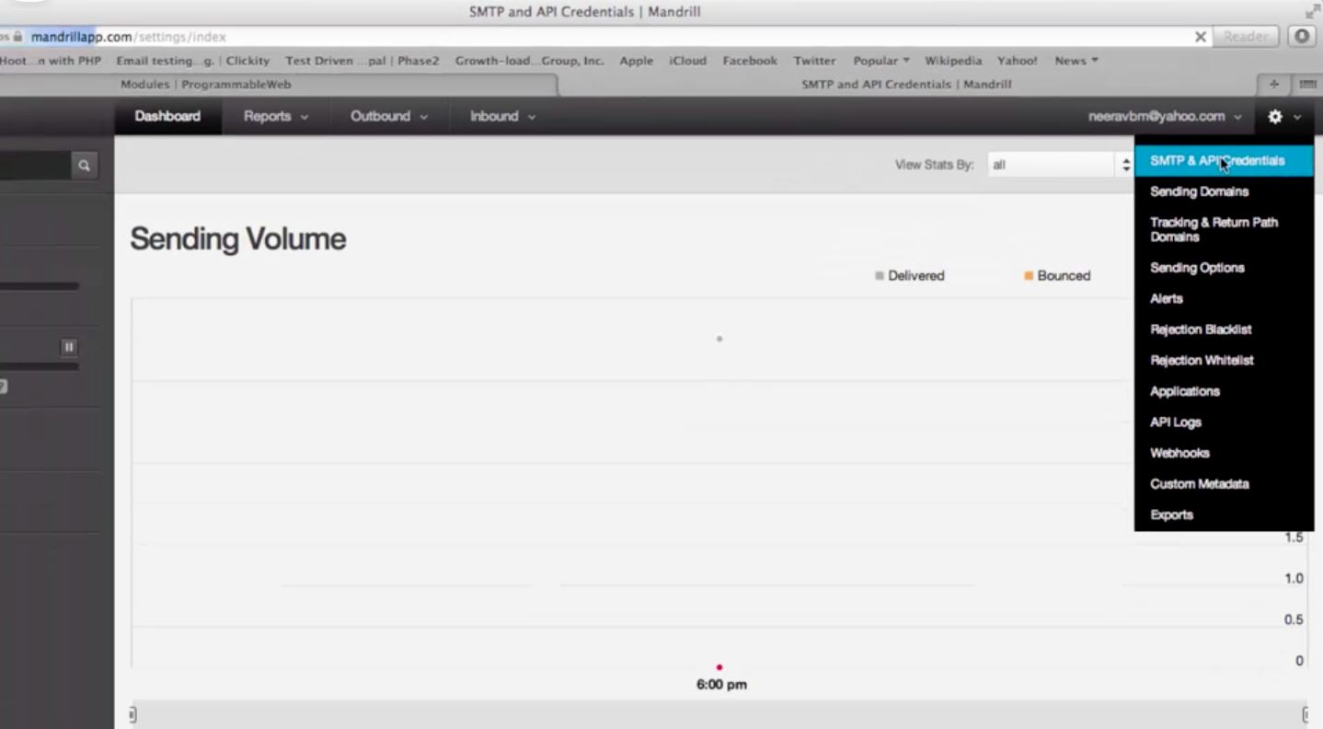Stop loading with the X in address bar
1323x729 pixels.
[1200, 37]
